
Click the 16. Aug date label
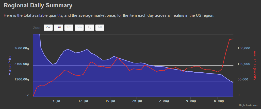[218, 101]
